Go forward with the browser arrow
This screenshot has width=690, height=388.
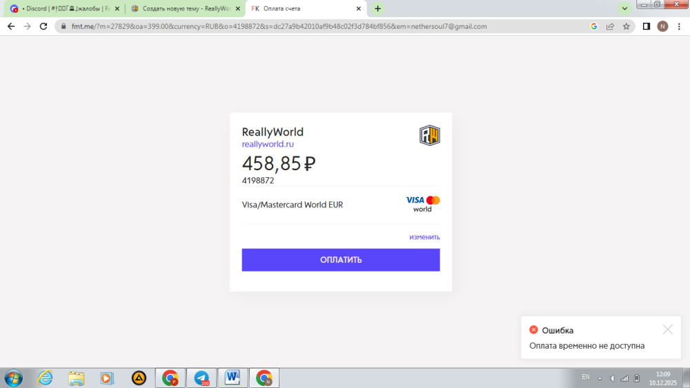(28, 26)
